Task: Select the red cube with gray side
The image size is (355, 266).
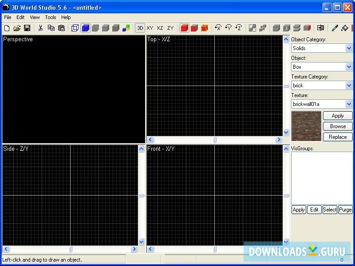Action: pos(194,28)
